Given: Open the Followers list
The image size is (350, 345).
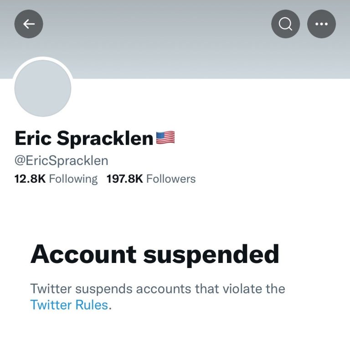Looking at the screenshot, I should point(171,179).
